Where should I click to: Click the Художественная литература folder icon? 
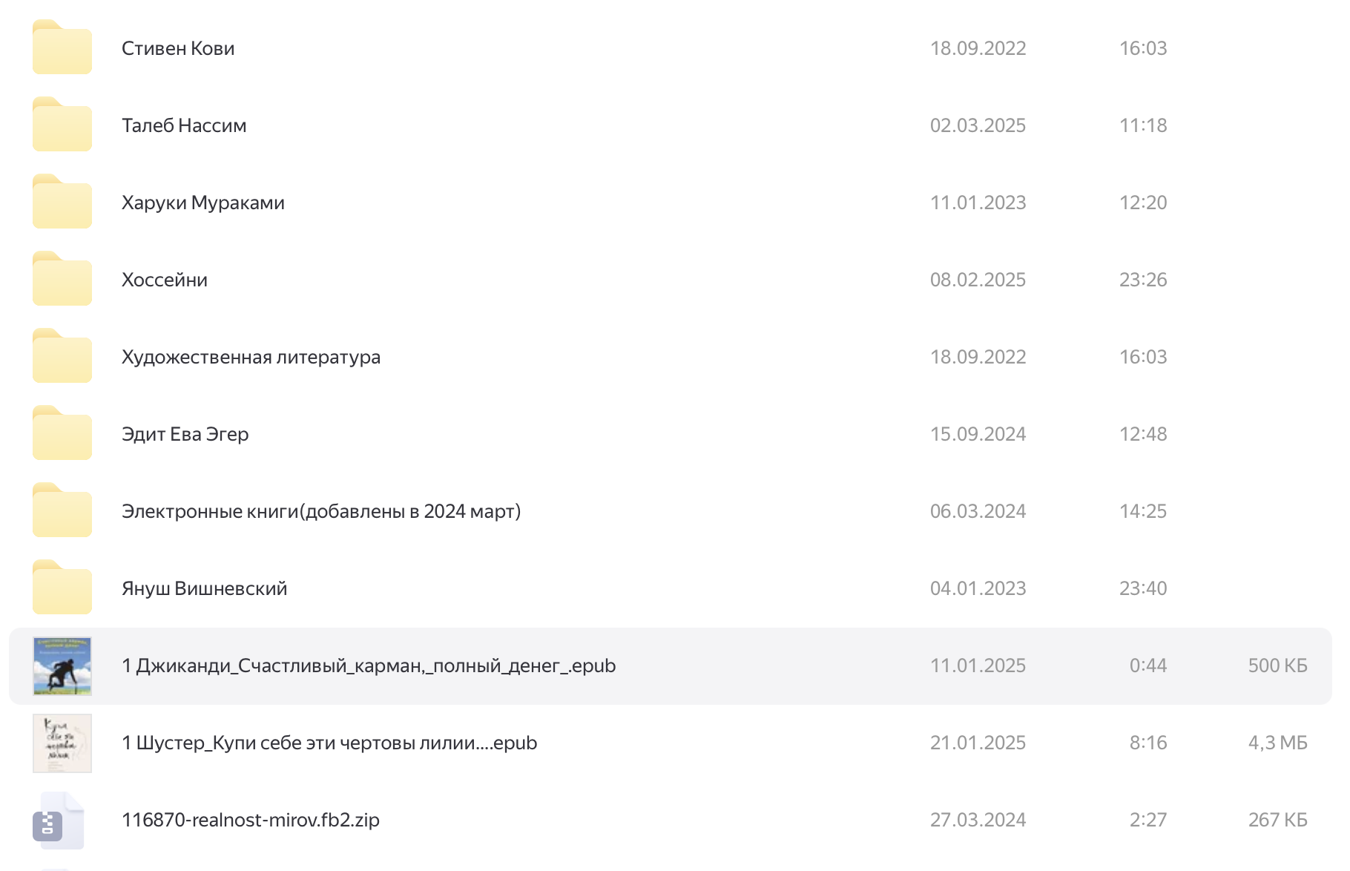[x=62, y=357]
